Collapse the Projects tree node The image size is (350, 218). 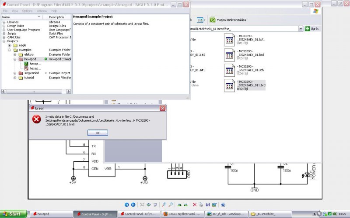[x=4, y=41]
